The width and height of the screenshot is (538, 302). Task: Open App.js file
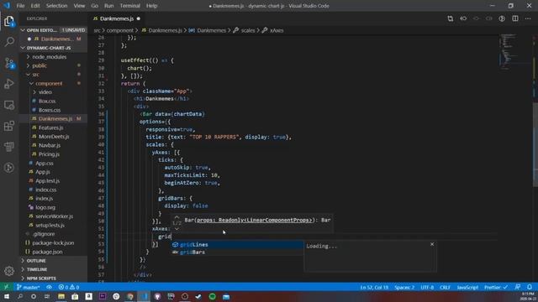coord(43,172)
